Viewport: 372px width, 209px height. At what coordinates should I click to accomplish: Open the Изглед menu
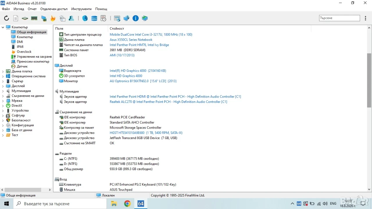[19, 9]
